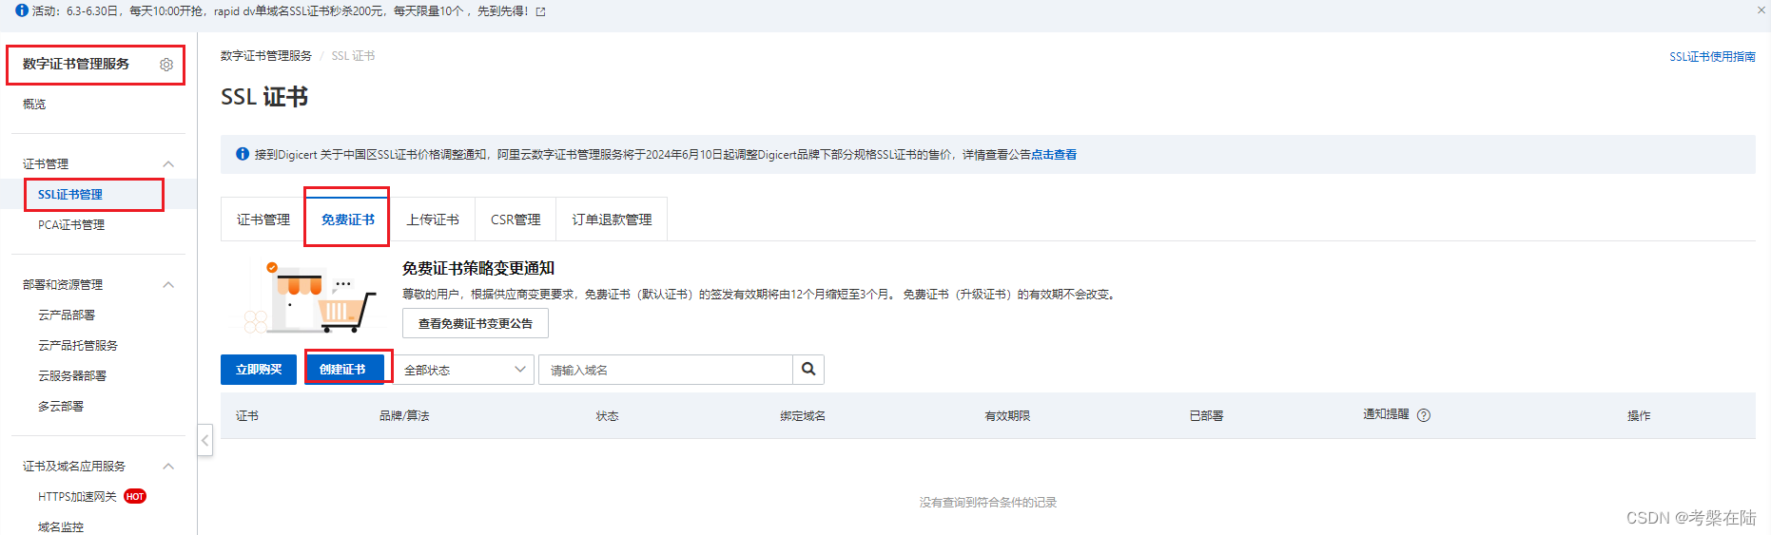Open the 全部状态 status dropdown
The height and width of the screenshot is (535, 1771).
[464, 370]
